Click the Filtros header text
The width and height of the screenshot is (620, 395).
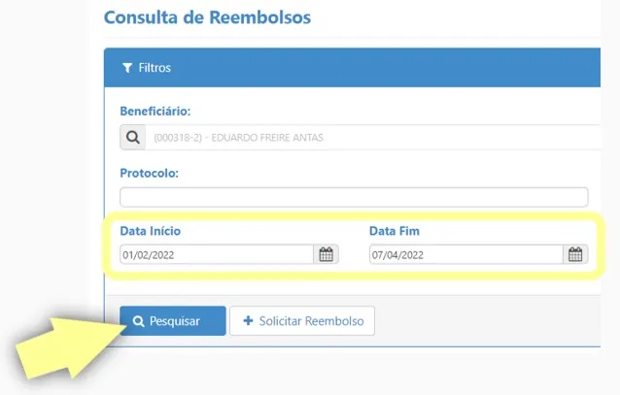point(155,68)
